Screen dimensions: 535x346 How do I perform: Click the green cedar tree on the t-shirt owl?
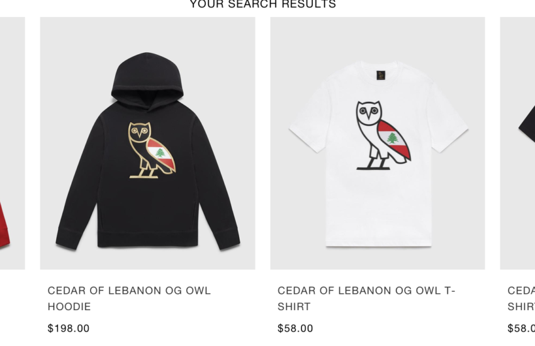(x=392, y=138)
